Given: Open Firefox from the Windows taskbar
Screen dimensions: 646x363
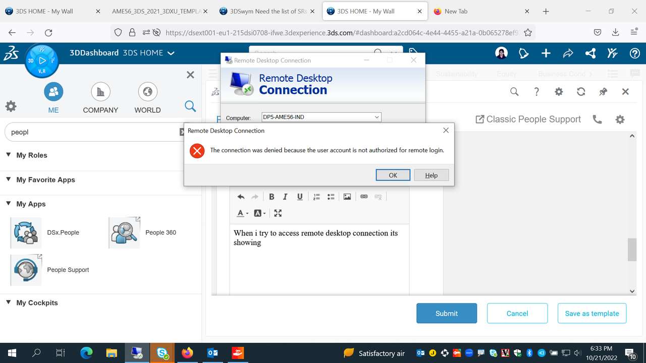Looking at the screenshot, I should click(x=187, y=353).
